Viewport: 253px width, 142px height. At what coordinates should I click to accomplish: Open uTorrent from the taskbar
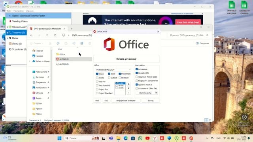click(177, 138)
